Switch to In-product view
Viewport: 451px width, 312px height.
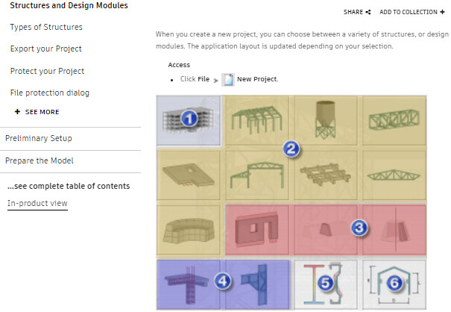pyautogui.click(x=37, y=204)
